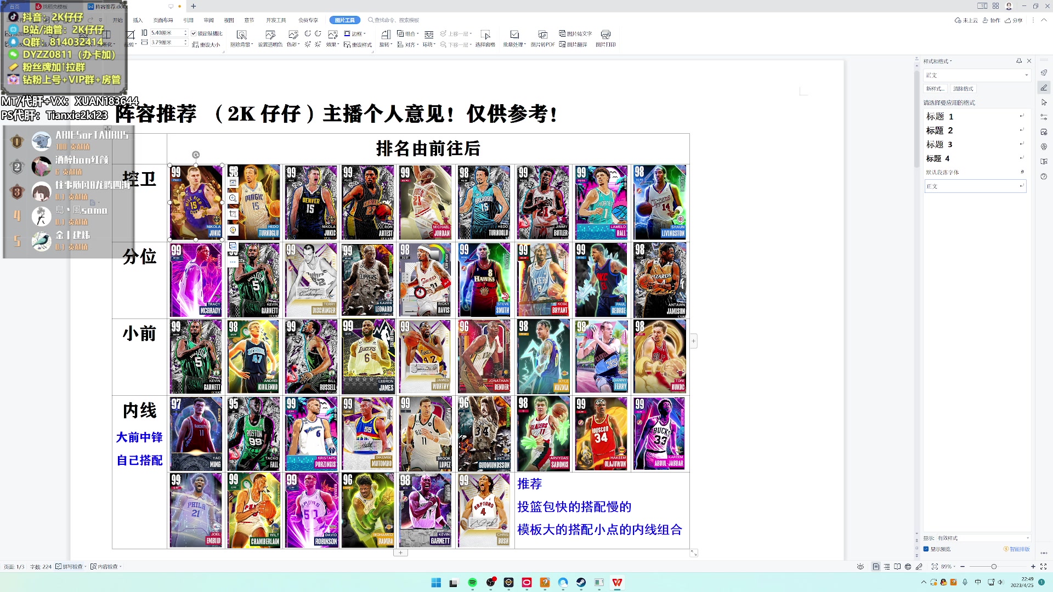This screenshot has width=1053, height=592.
Task: Pin the Styles and Formatting pane
Action: 1018,61
